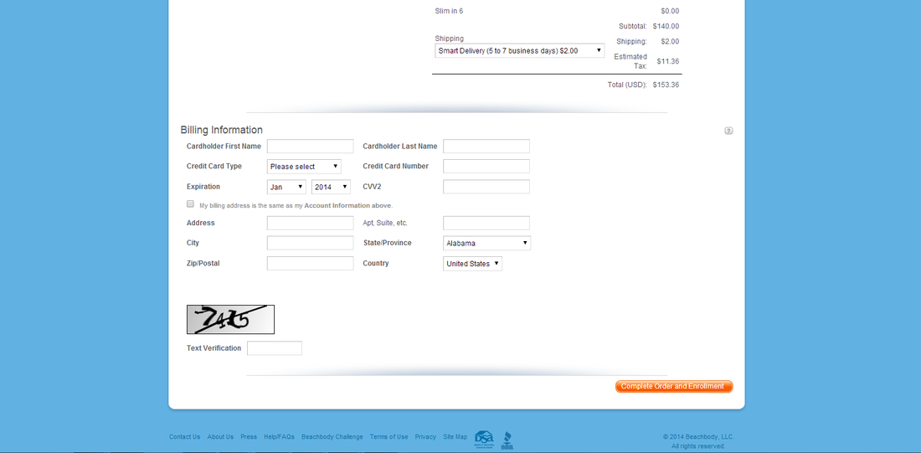Image resolution: width=921 pixels, height=453 pixels.
Task: Focus the CVV2 field
Action: [x=486, y=187]
